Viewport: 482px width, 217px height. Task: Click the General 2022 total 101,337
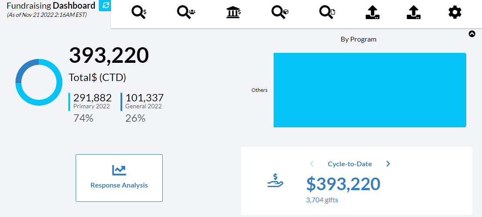(x=144, y=98)
